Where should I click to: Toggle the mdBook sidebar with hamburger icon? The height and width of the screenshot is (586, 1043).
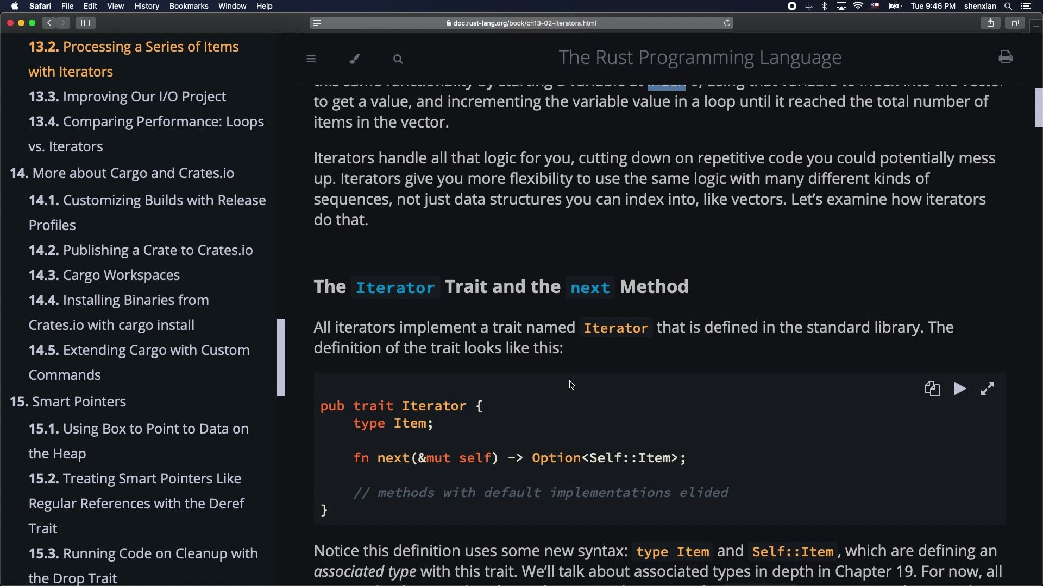311,59
